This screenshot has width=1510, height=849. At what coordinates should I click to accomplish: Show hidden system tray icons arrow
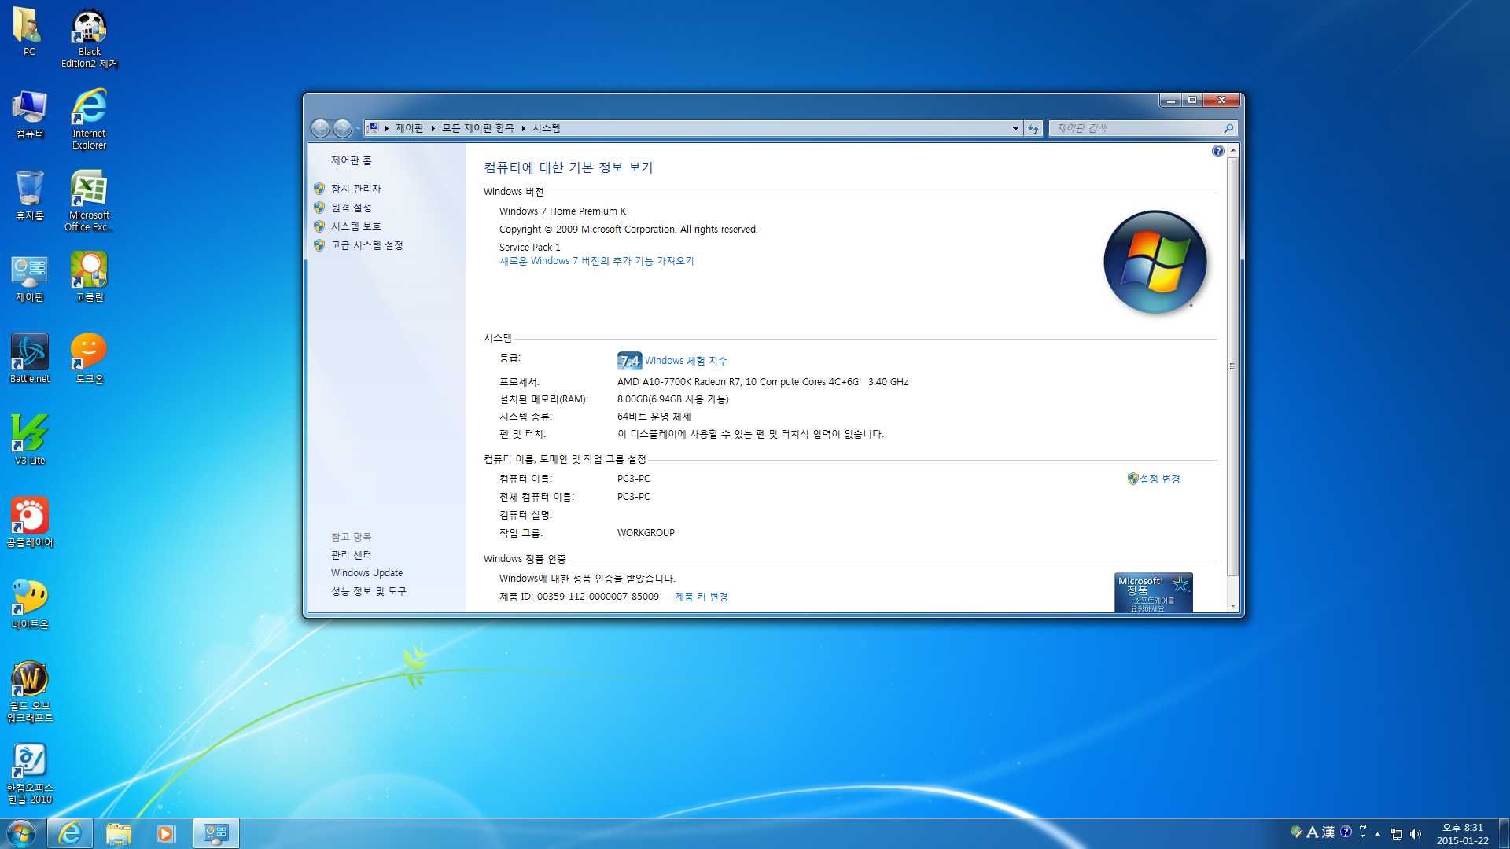tap(1377, 834)
